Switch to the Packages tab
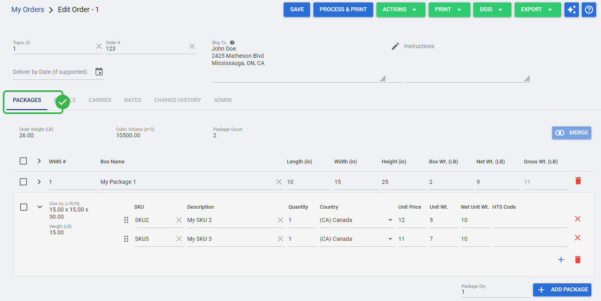Screen dimensions: 601x301 27,100
